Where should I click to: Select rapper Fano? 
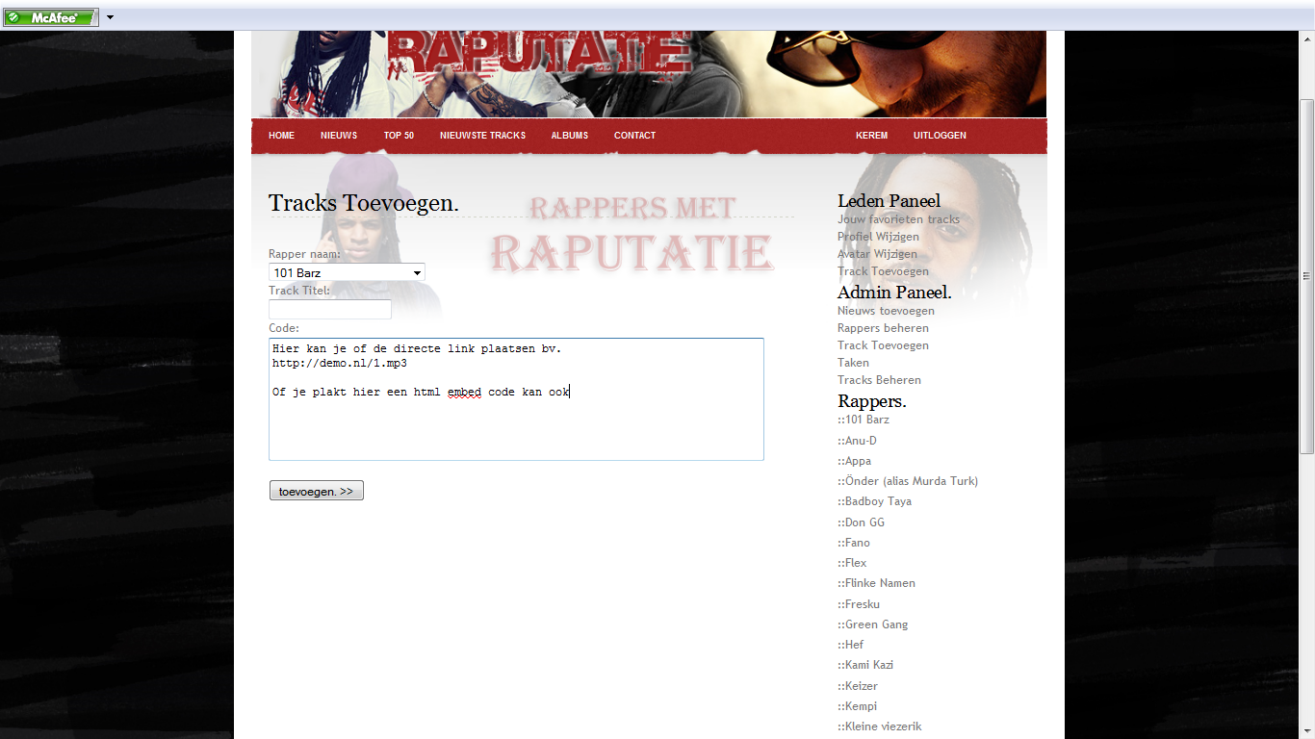pyautogui.click(x=854, y=543)
